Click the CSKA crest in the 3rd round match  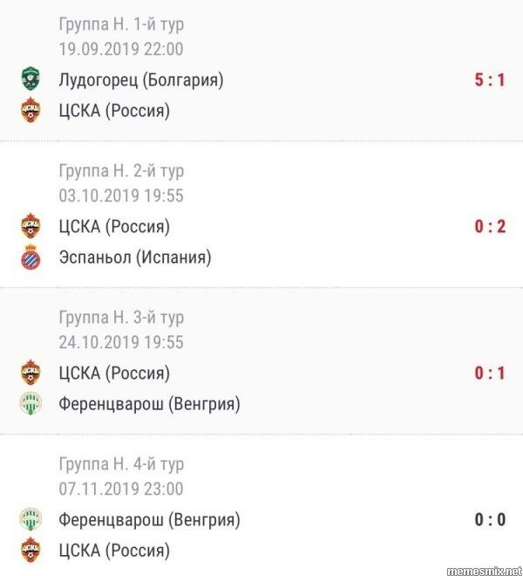click(31, 373)
